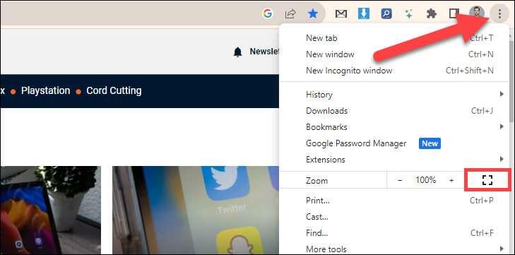Click the share page icon
Viewport: 515px width, 255px height.
(290, 13)
